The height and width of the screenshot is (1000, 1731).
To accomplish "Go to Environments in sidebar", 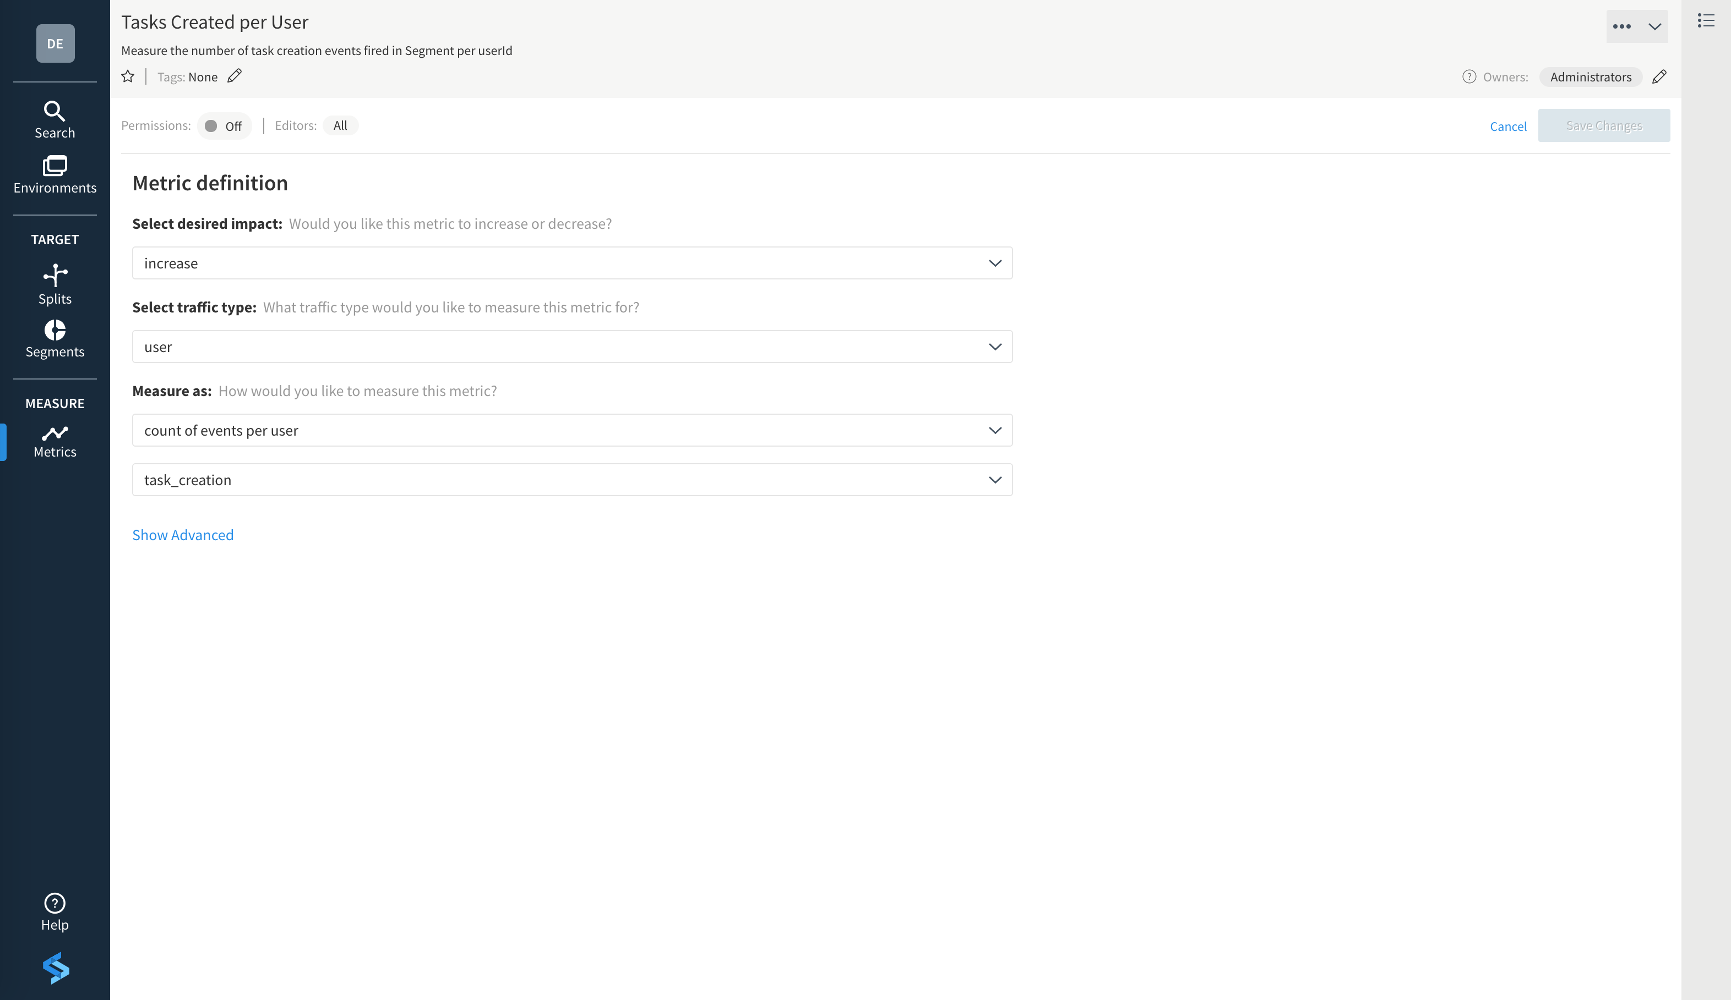I will 55,175.
